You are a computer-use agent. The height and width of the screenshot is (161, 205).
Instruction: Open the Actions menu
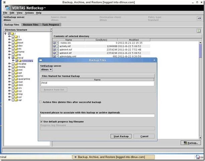pyautogui.click(x=29, y=13)
